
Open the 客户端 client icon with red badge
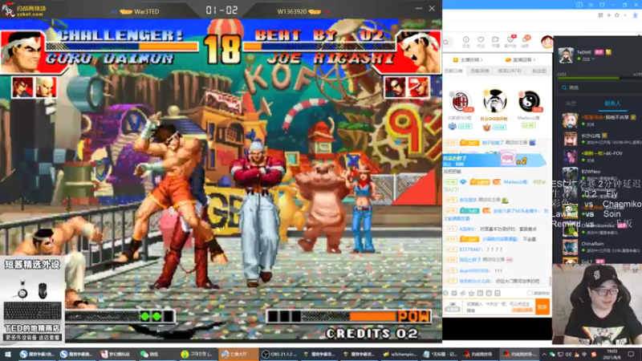[x=510, y=42]
